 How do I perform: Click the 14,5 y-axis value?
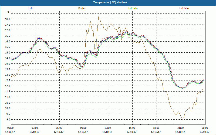click(8, 58)
